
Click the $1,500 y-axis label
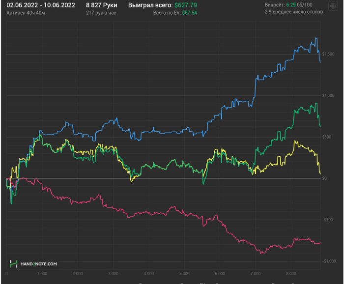point(328,54)
